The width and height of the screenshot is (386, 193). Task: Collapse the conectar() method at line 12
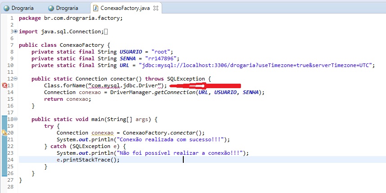click(x=16, y=79)
